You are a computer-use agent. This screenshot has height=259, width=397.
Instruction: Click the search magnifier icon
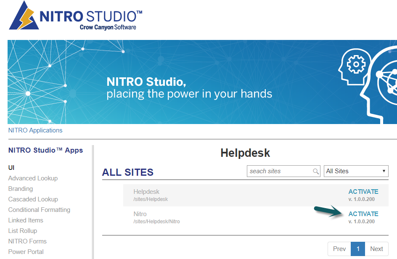pos(316,171)
